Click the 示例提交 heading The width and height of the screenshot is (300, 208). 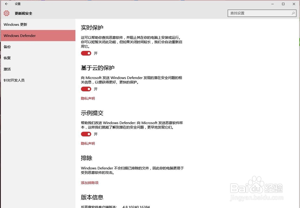[x=92, y=113]
